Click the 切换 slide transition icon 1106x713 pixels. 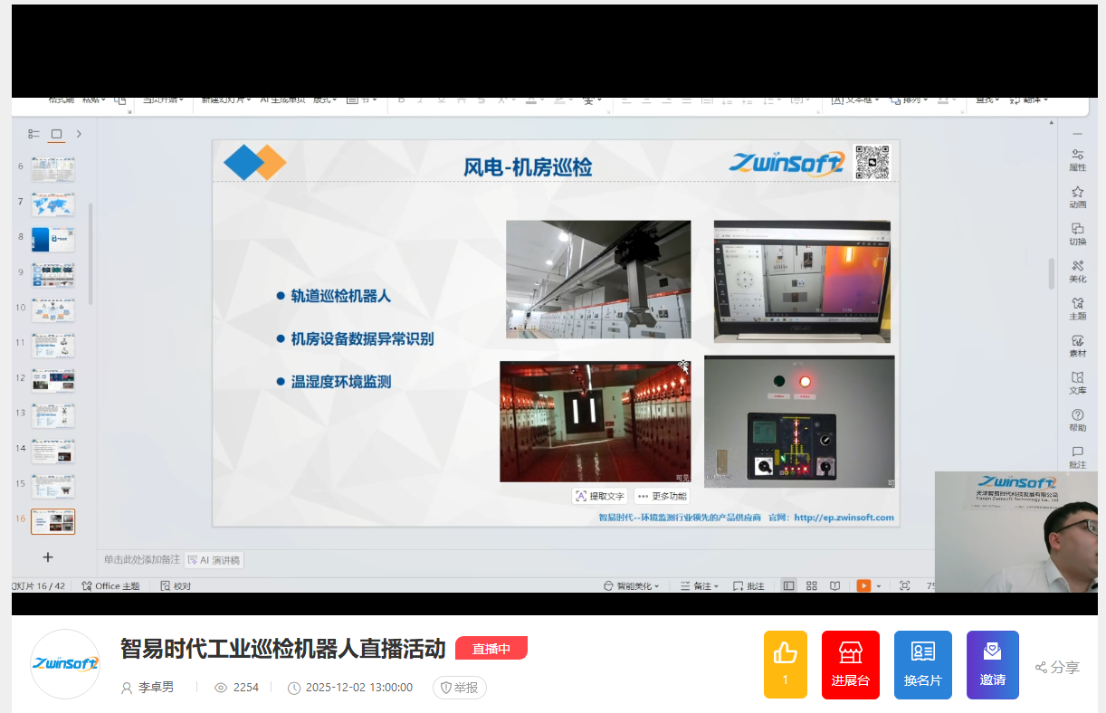[x=1077, y=233]
